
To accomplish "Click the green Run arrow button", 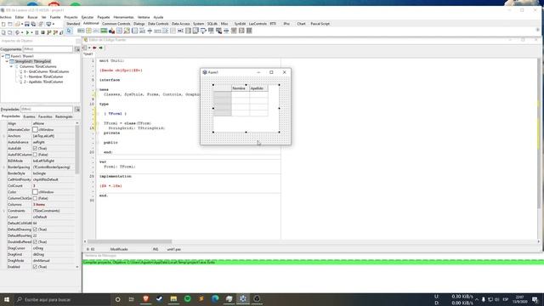I will [27, 32].
